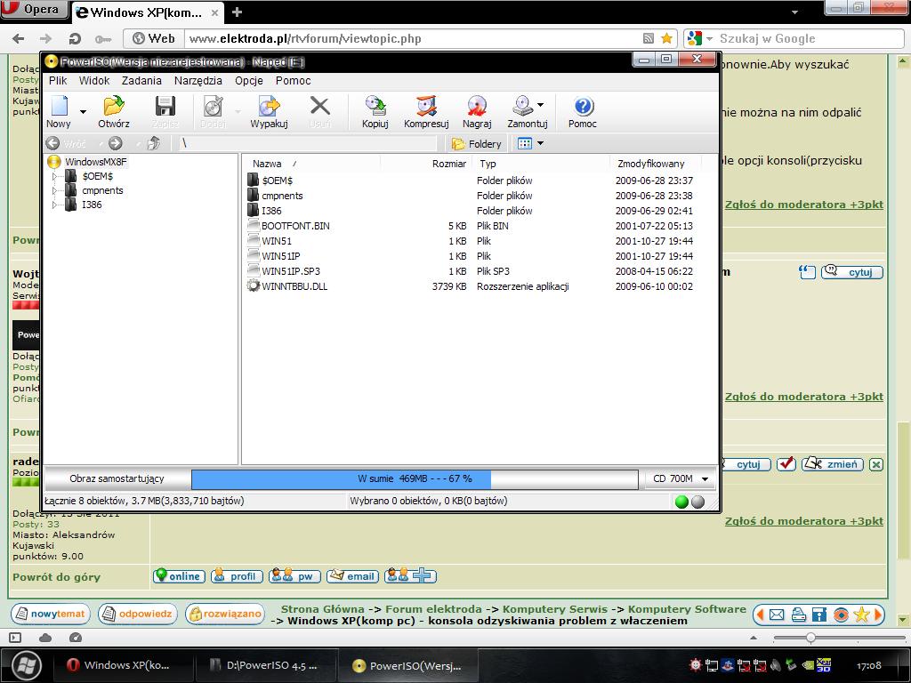Viewport: 911px width, 683px height.
Task: Open PowerISO help via the Pomoc toolbar icon
Action: coord(583,107)
